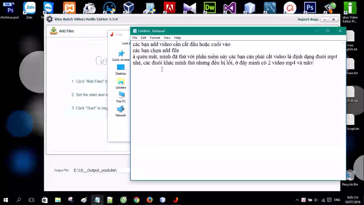Switch to Notepad taskbar button
The image size is (364, 205).
(97, 200)
